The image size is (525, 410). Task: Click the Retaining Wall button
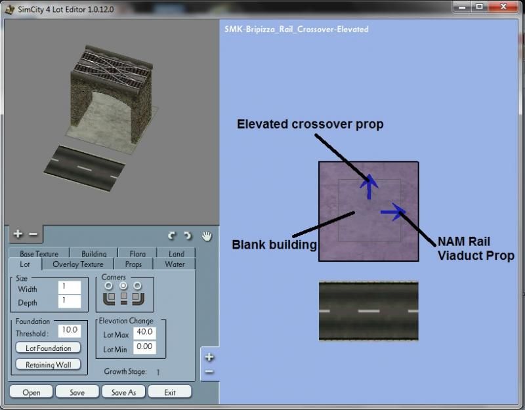tap(48, 365)
